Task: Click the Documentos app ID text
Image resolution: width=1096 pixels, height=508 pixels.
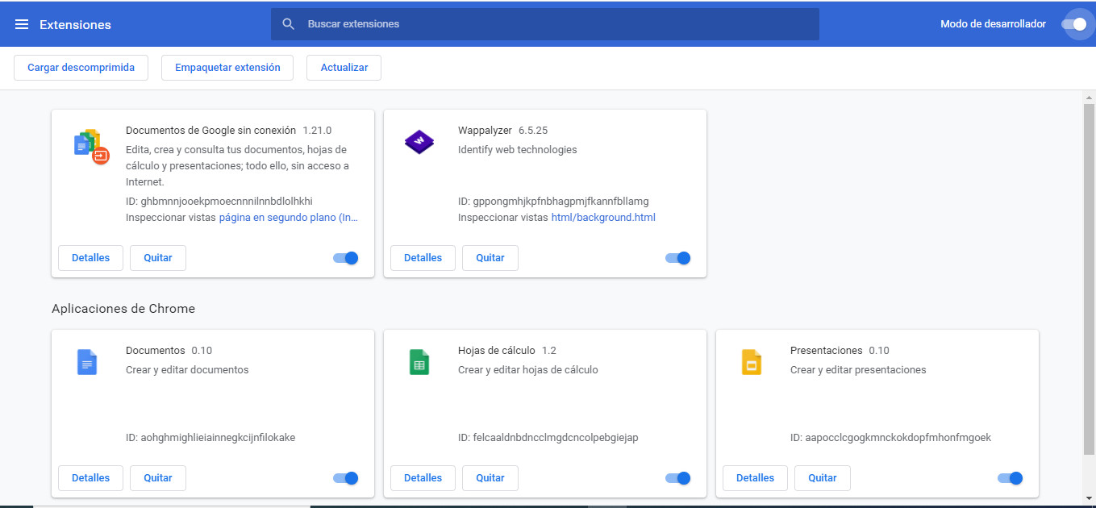Action: coord(210,438)
